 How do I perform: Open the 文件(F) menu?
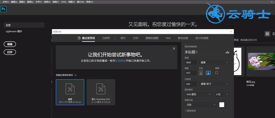[5, 2]
